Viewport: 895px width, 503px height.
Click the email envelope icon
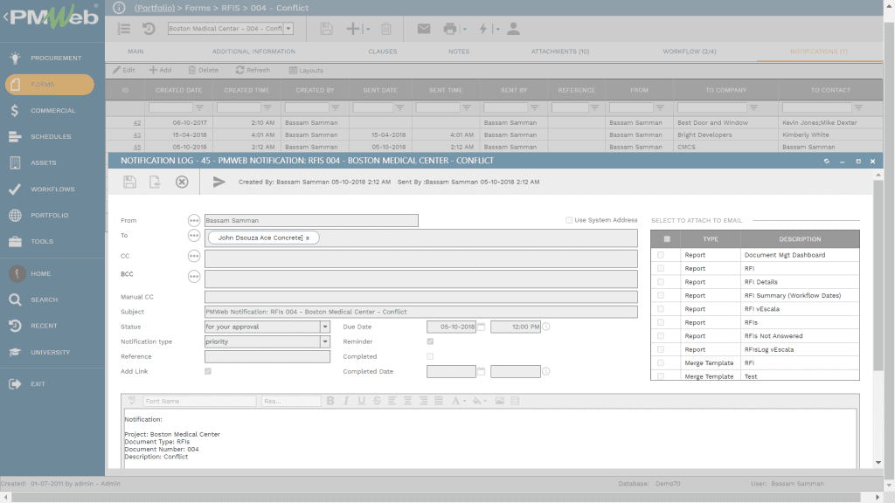pyautogui.click(x=424, y=29)
